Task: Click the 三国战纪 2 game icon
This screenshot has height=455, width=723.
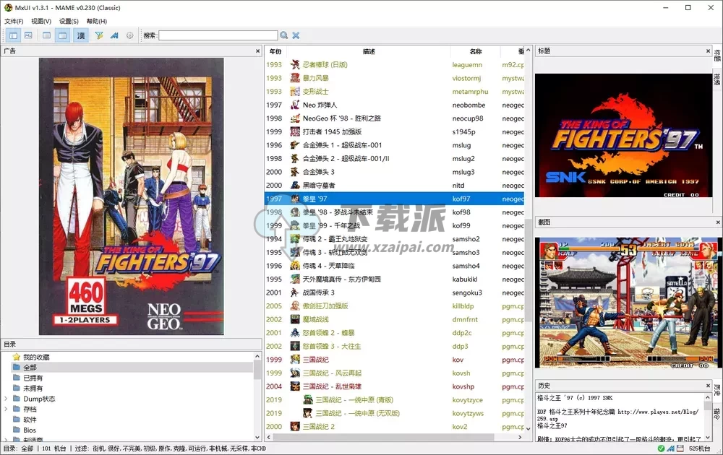Action: coord(295,426)
